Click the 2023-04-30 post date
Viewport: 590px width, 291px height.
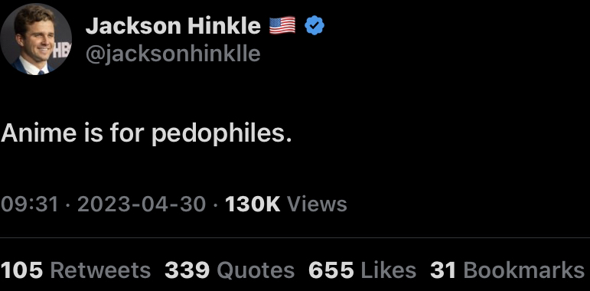tap(142, 204)
